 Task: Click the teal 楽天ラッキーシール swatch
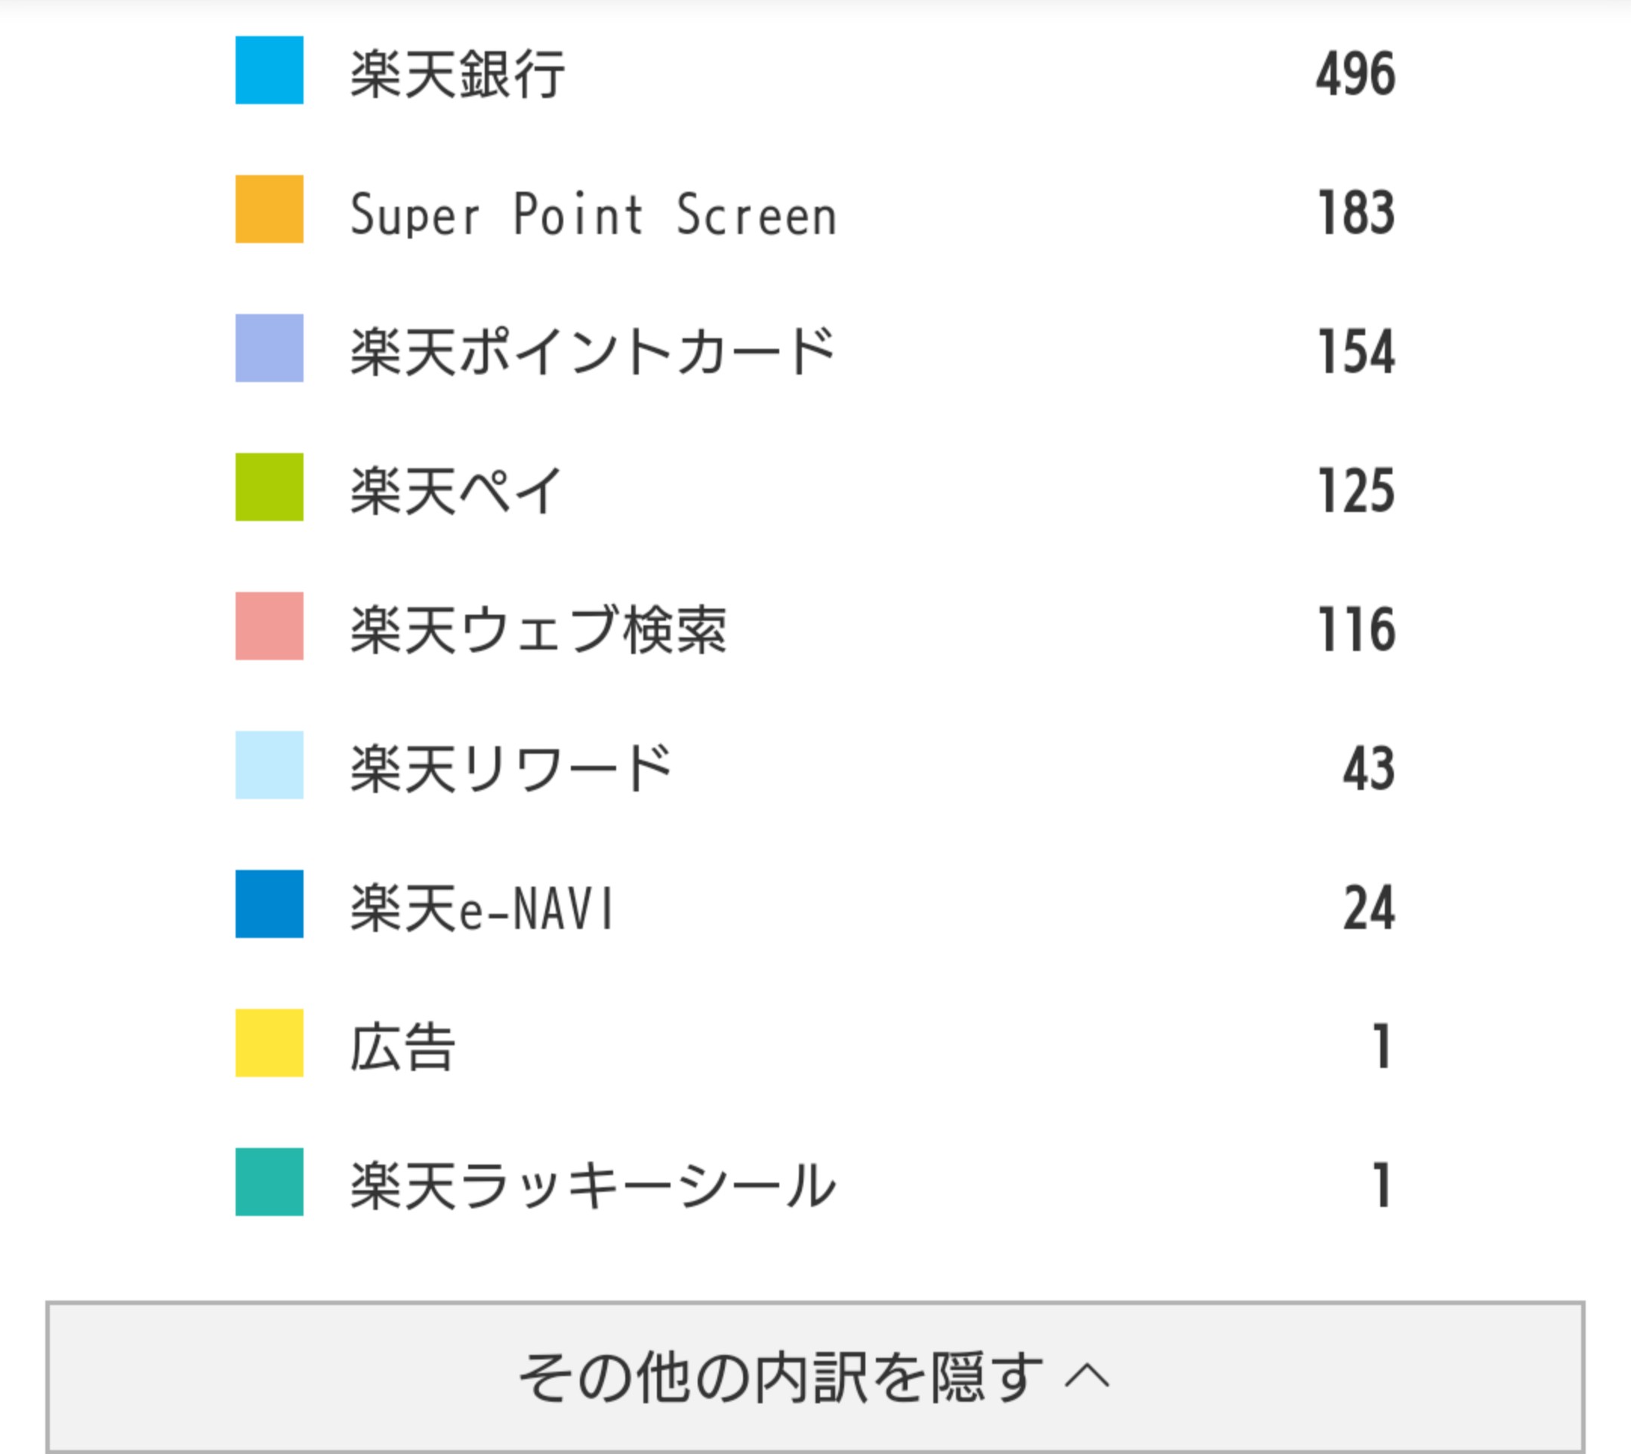point(269,1182)
